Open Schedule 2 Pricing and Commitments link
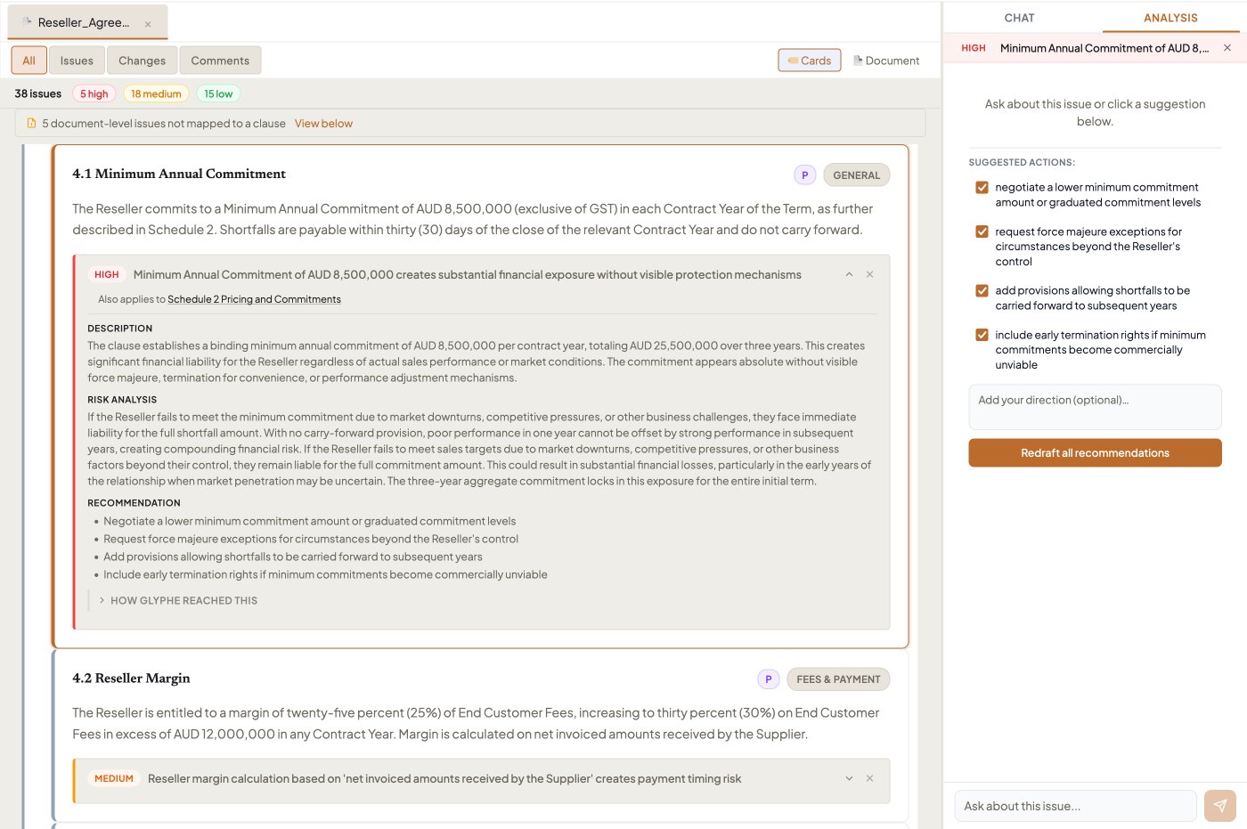The image size is (1247, 829). (x=254, y=299)
